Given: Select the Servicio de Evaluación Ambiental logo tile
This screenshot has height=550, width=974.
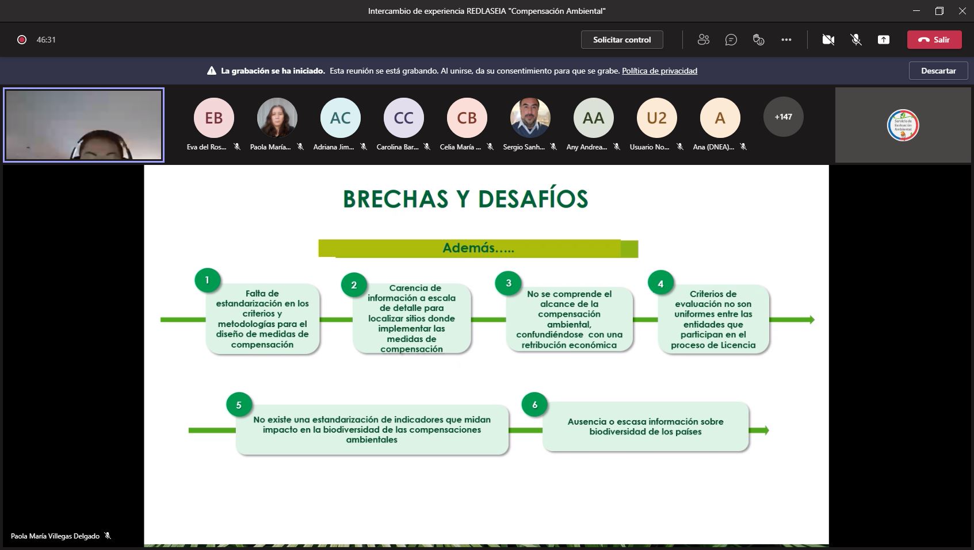Looking at the screenshot, I should (903, 125).
